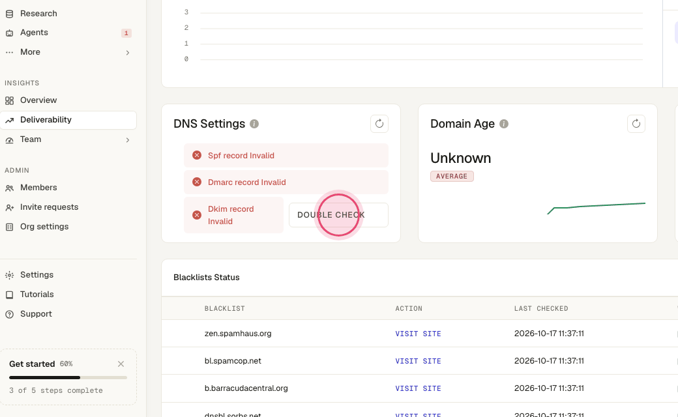Visit site for zen.spamhaus.org
Viewport: 678px width, 417px height.
pos(418,334)
